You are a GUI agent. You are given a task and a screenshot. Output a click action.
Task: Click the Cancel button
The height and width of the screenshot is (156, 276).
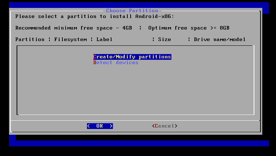[x=165, y=126]
